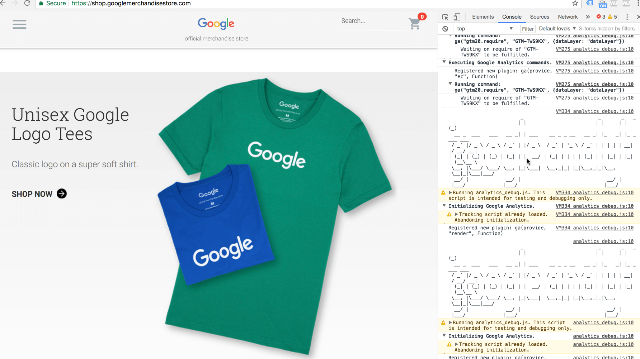Click the 'Unisex Google Logo Tees' heading
Viewport: 640px width, 359px height.
(x=70, y=124)
